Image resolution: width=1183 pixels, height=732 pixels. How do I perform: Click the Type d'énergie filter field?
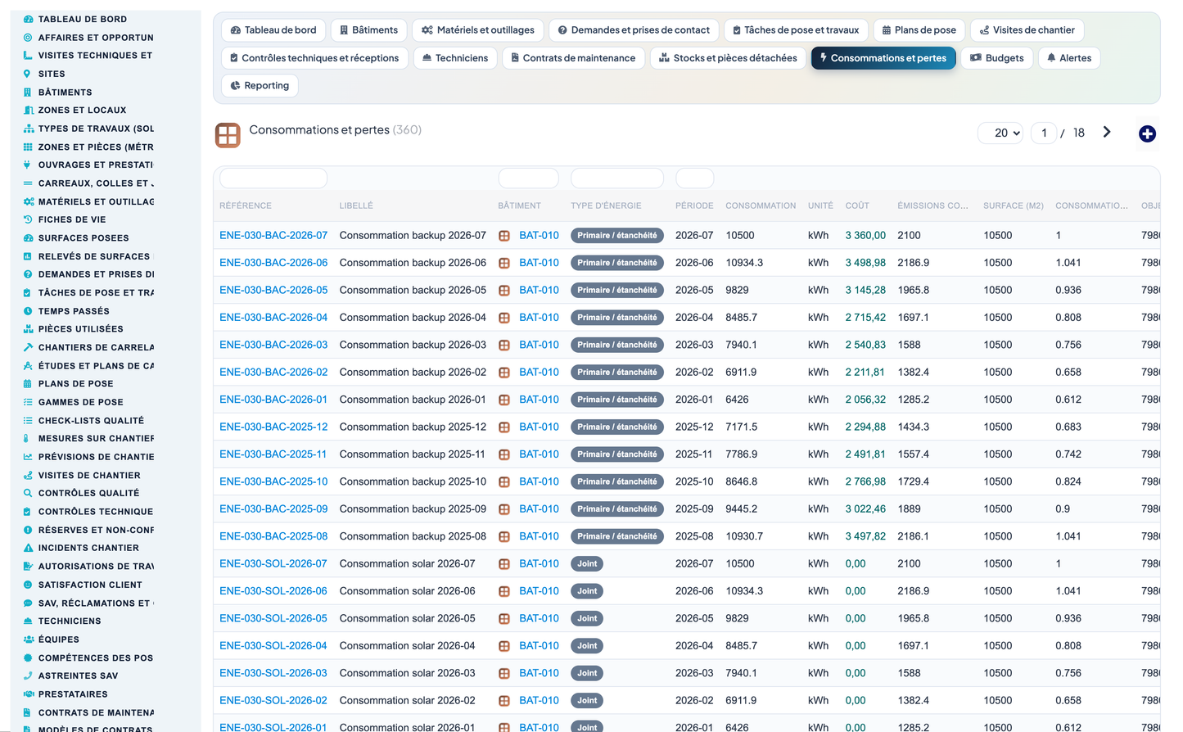click(x=617, y=178)
